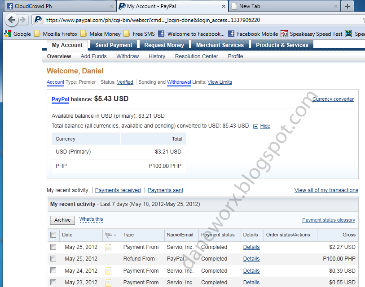
Task: Tick the checkbox for the PayPal refund row
Action: click(x=53, y=258)
